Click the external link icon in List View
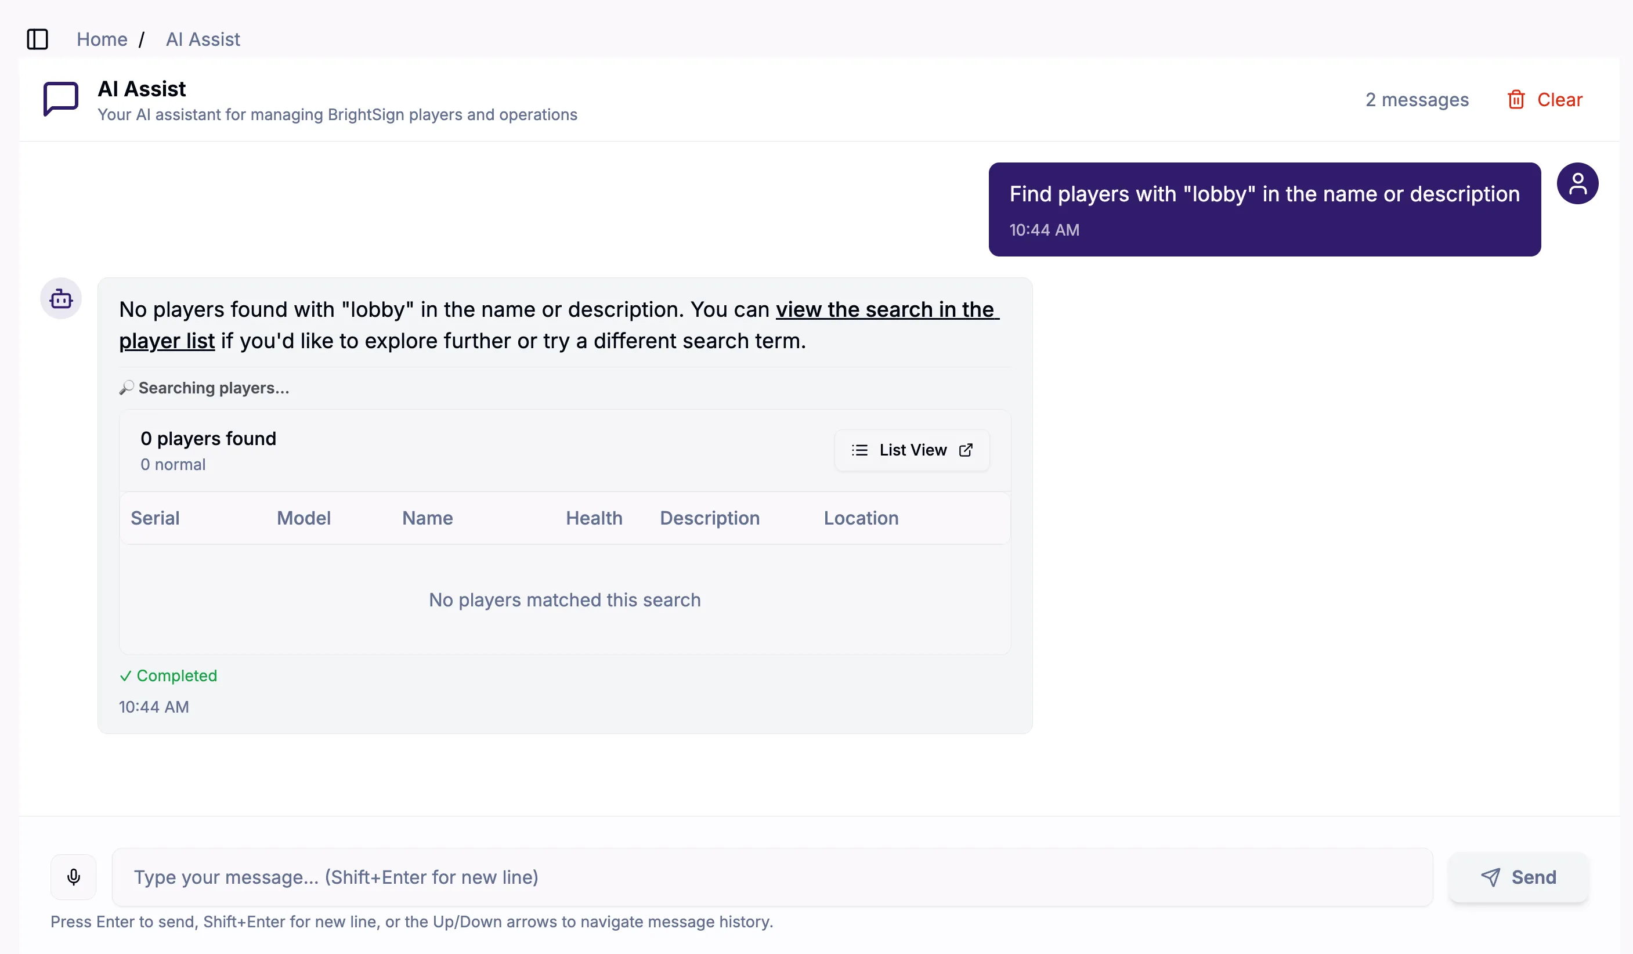 point(966,450)
